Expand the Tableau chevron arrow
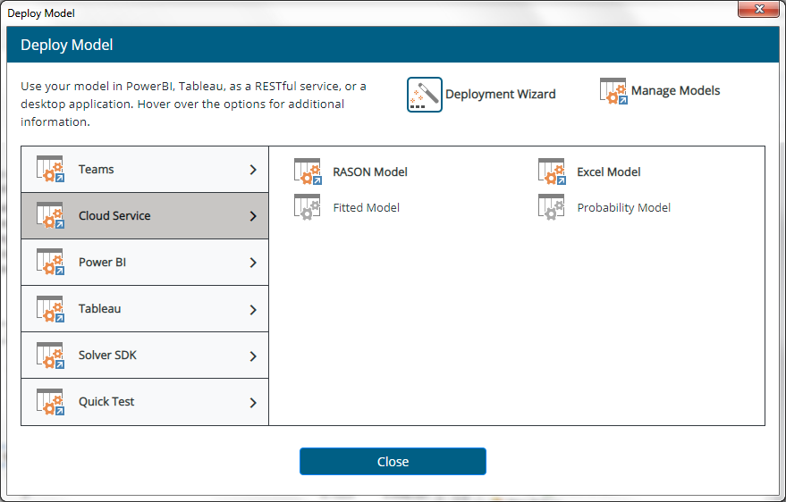 pyautogui.click(x=253, y=309)
